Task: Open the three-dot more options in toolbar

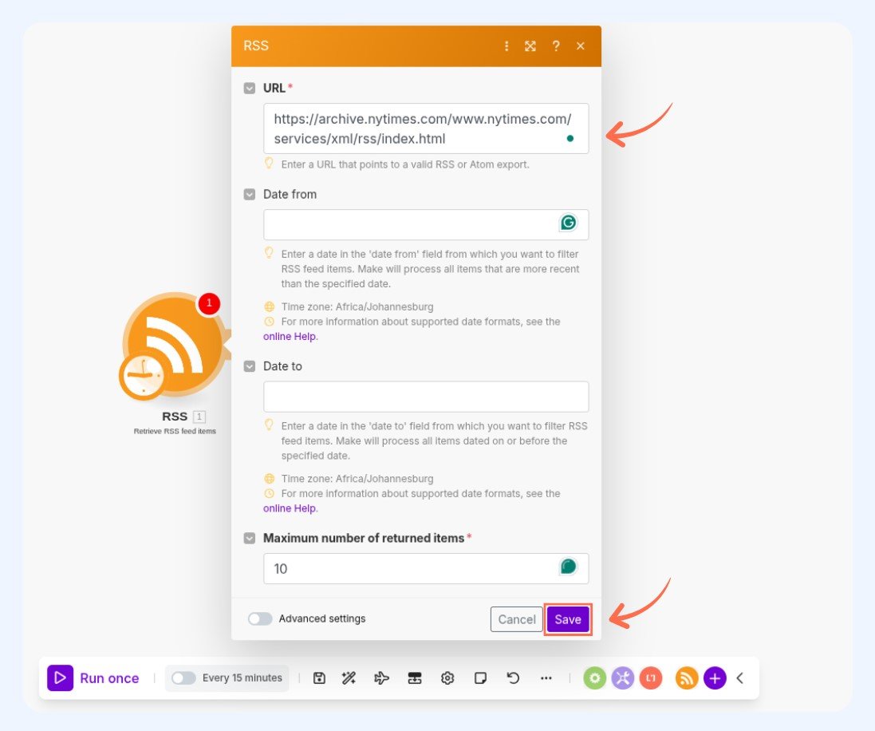Action: tap(546, 678)
